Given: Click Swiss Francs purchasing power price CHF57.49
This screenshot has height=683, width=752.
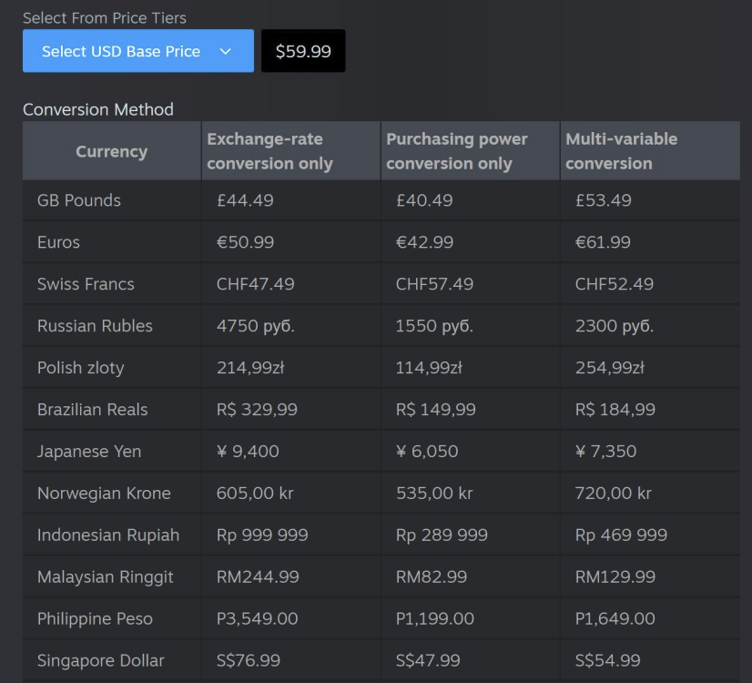Looking at the screenshot, I should point(434,284).
